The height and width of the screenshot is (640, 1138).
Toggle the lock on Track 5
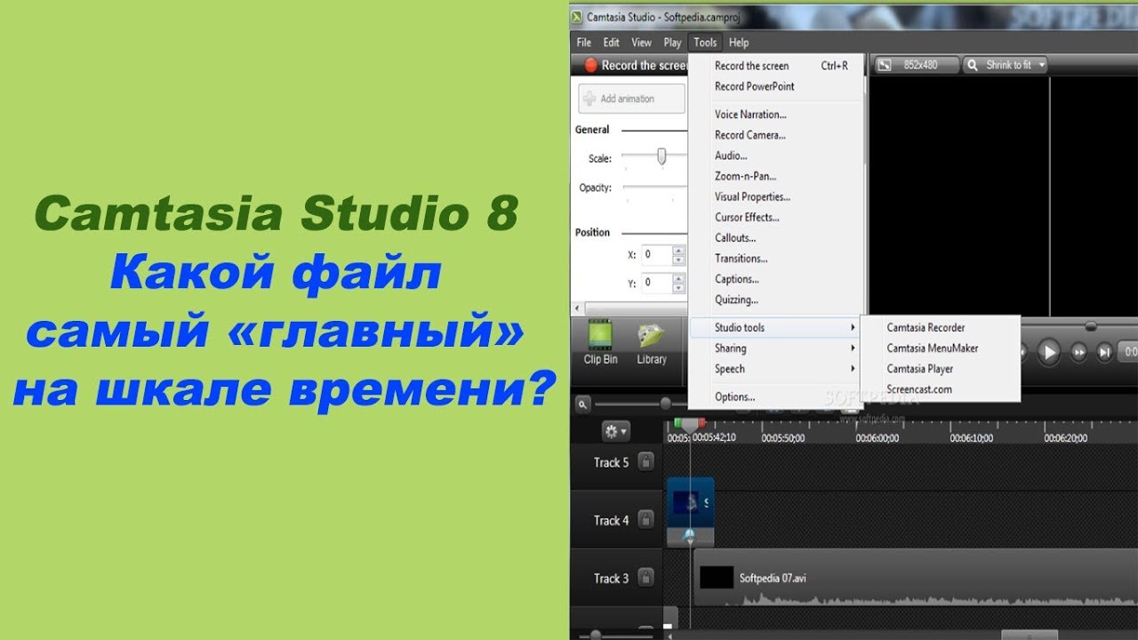[x=646, y=461]
